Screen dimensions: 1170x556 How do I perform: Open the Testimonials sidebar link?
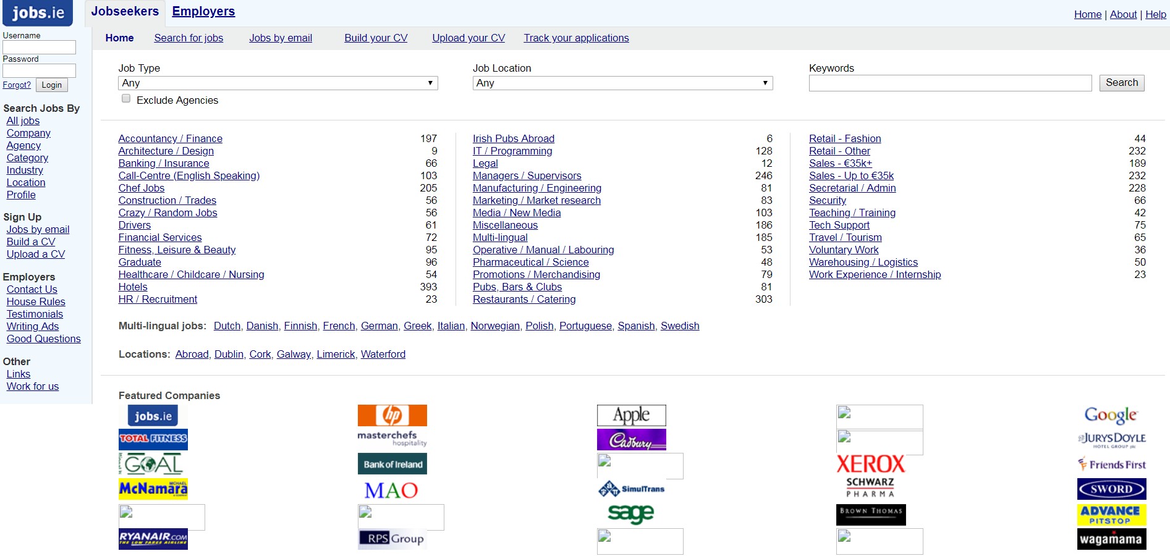pyautogui.click(x=35, y=314)
